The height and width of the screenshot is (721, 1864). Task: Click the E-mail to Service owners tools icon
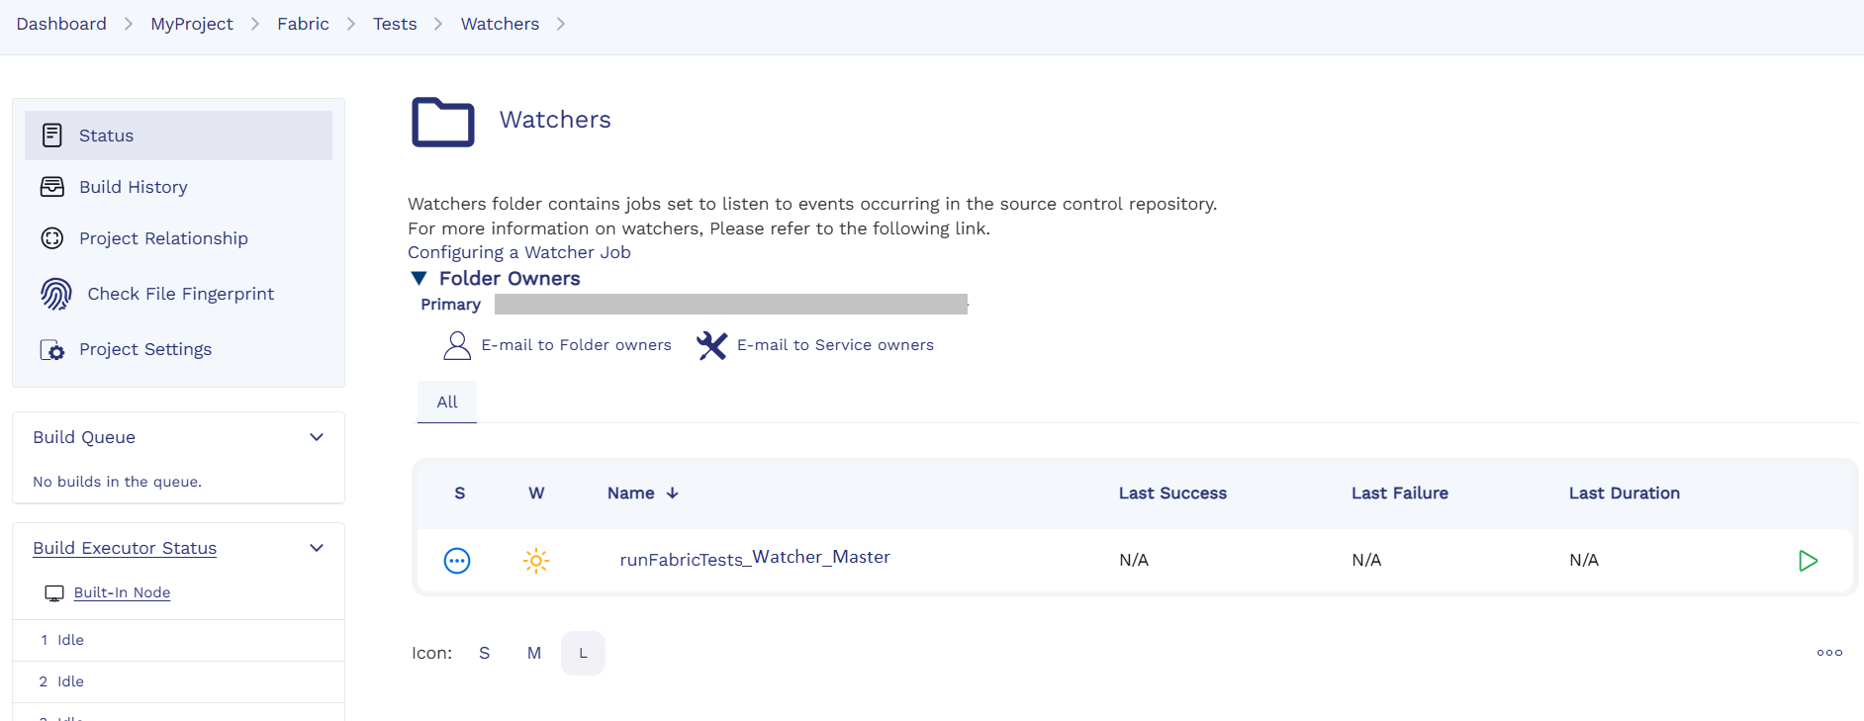pyautogui.click(x=711, y=345)
